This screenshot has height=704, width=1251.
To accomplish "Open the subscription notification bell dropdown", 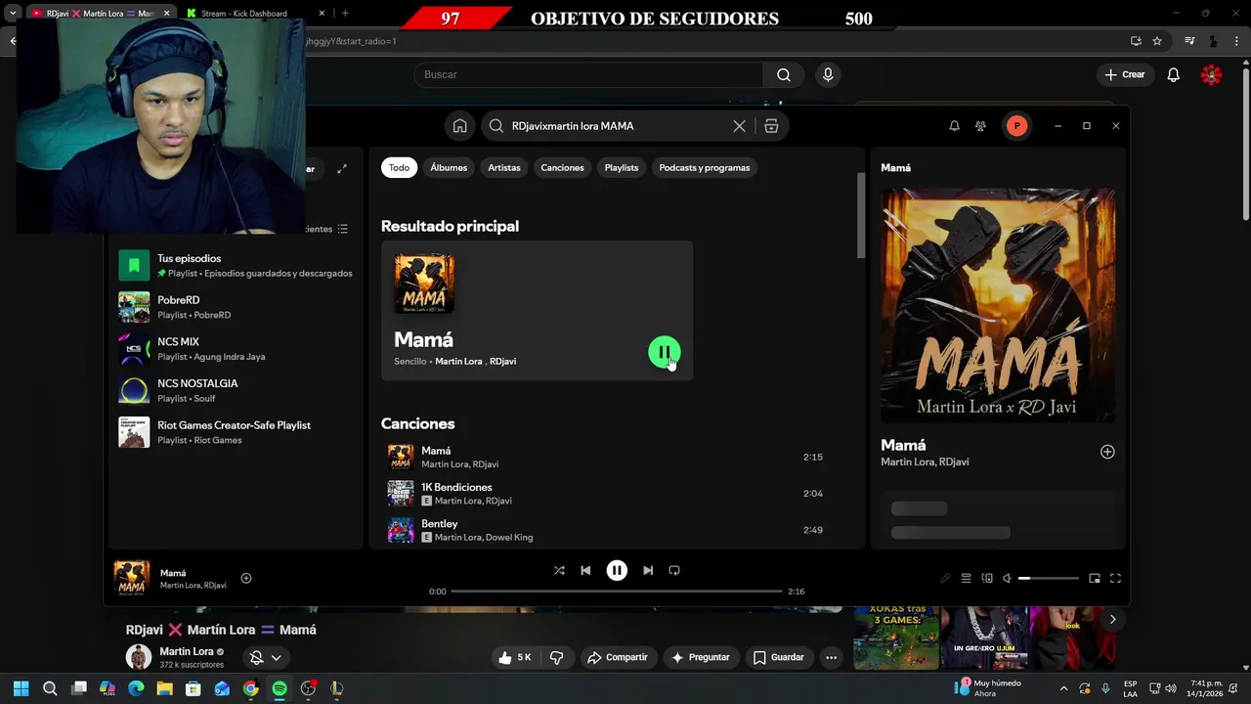I will coord(266,658).
